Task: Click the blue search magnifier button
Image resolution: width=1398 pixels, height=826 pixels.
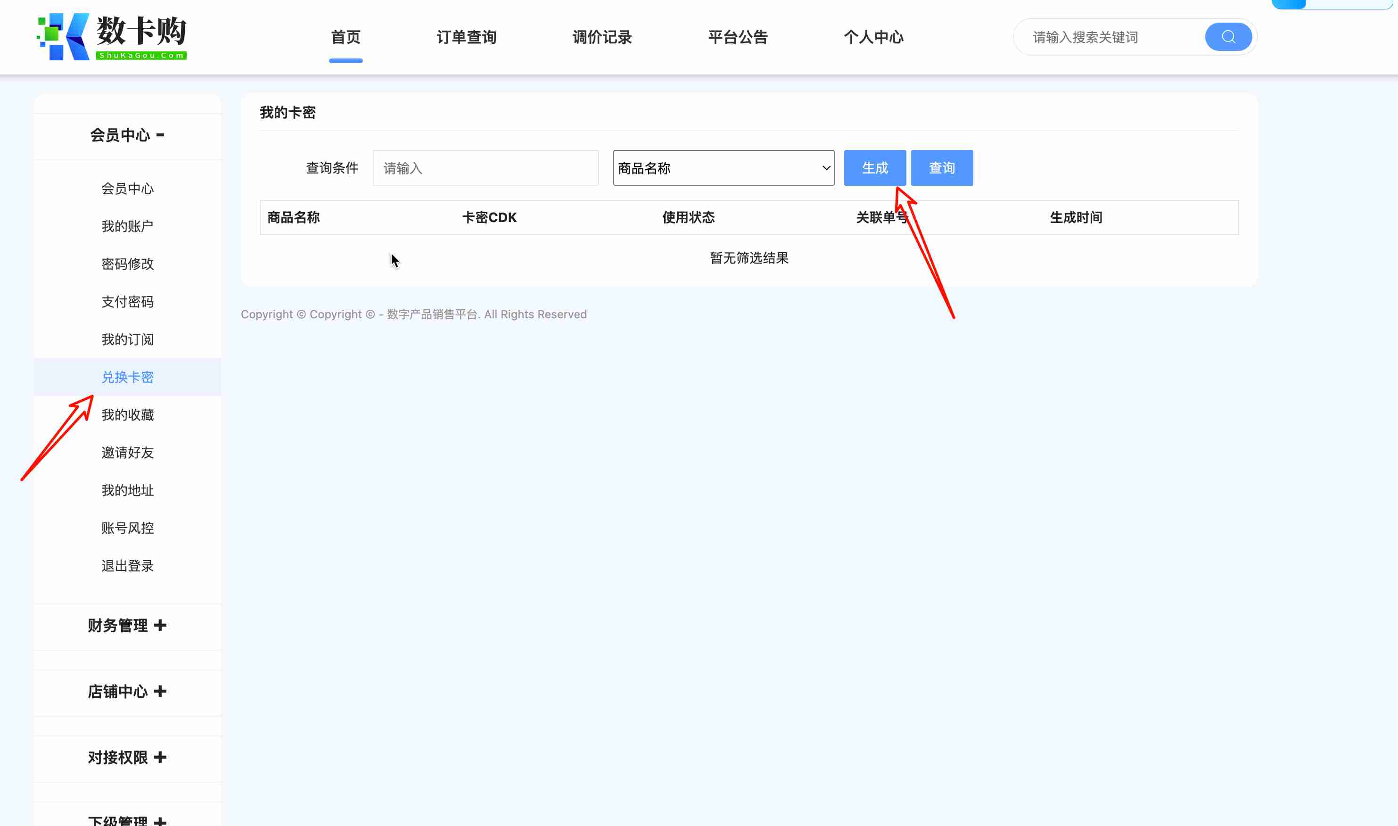Action: click(1228, 37)
